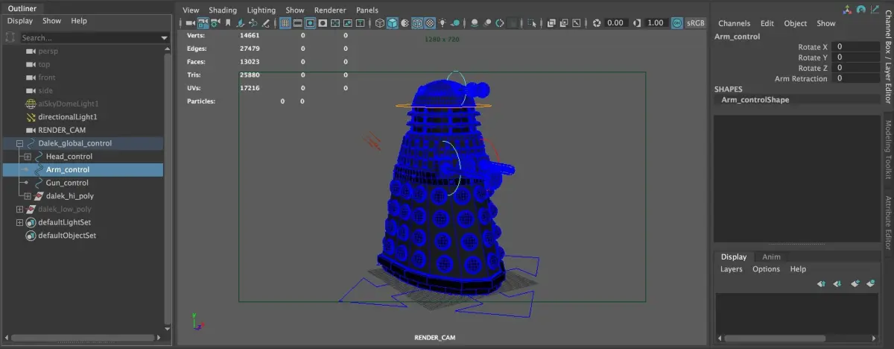Select the Grease Pencil icon

pos(265,23)
